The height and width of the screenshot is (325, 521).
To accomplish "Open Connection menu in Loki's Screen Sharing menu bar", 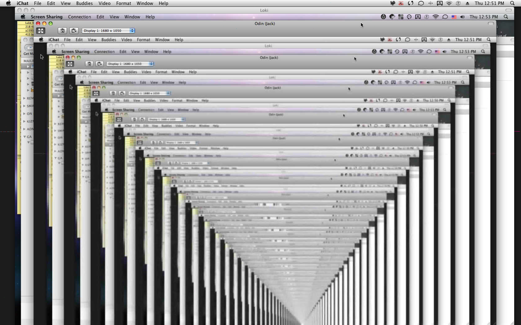I will (79, 17).
